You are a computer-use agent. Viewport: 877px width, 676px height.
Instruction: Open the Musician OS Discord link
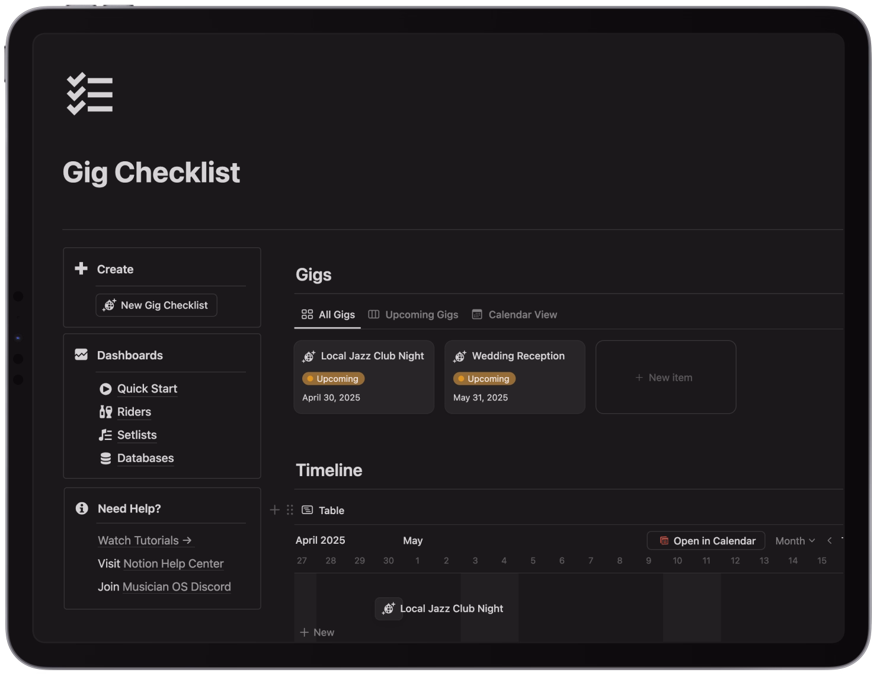(x=177, y=586)
